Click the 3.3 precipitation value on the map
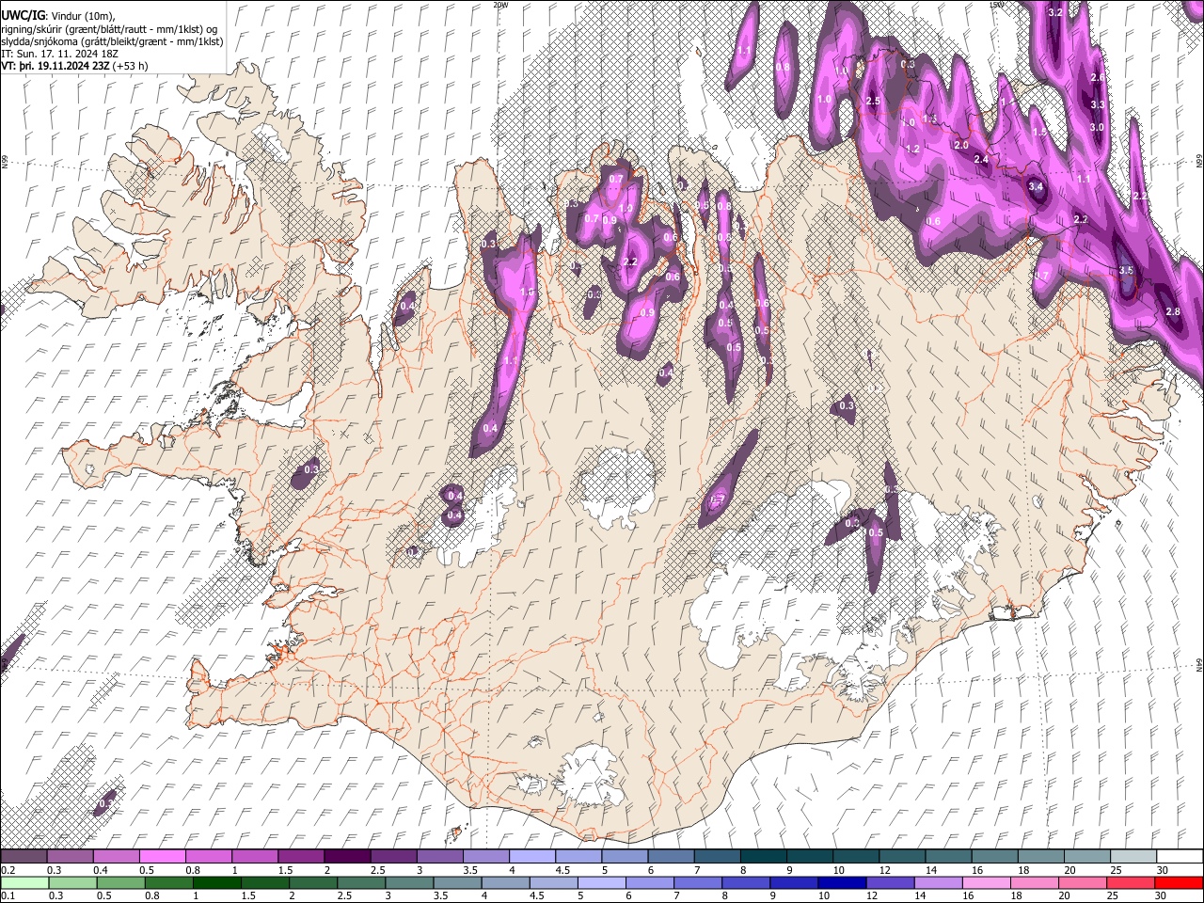This screenshot has height=903, width=1204. coord(1098,104)
